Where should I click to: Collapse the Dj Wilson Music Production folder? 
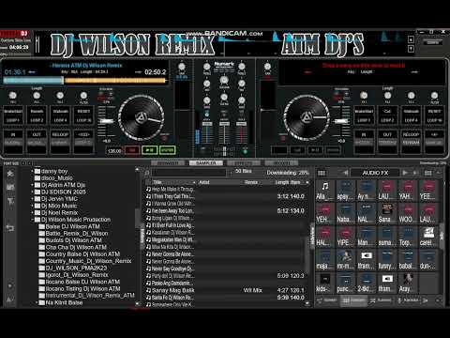(x=32, y=220)
